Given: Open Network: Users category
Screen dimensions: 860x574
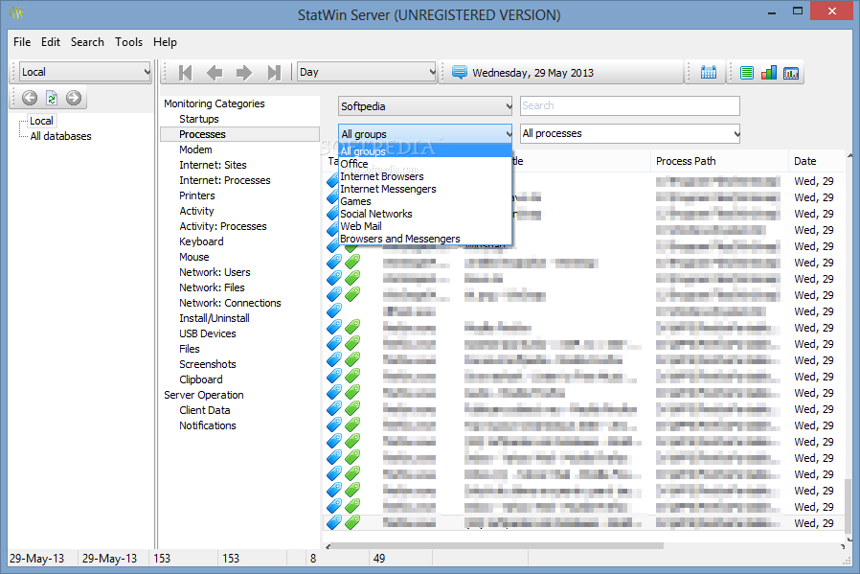Looking at the screenshot, I should click(x=215, y=273).
